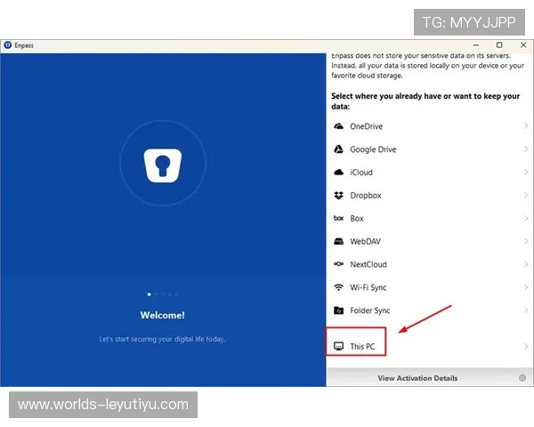Screen dimensions: 534x427
Task: Open settings via the gear icon
Action: coord(522,378)
